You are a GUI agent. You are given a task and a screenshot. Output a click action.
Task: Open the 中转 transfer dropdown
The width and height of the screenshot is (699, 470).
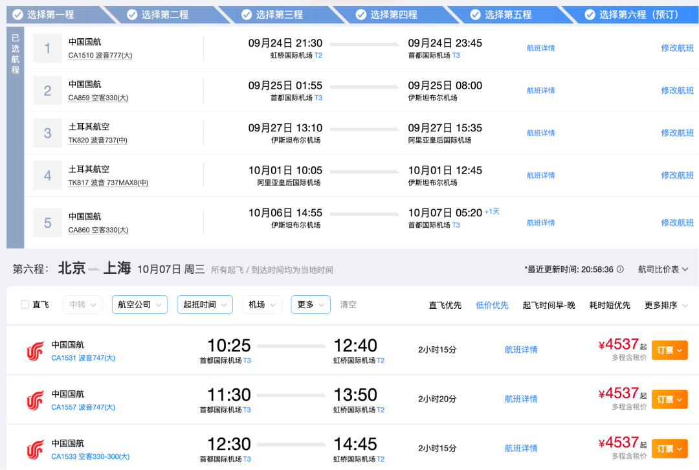(x=82, y=304)
